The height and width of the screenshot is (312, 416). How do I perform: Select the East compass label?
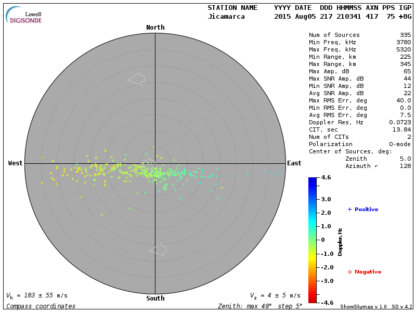pos(294,163)
